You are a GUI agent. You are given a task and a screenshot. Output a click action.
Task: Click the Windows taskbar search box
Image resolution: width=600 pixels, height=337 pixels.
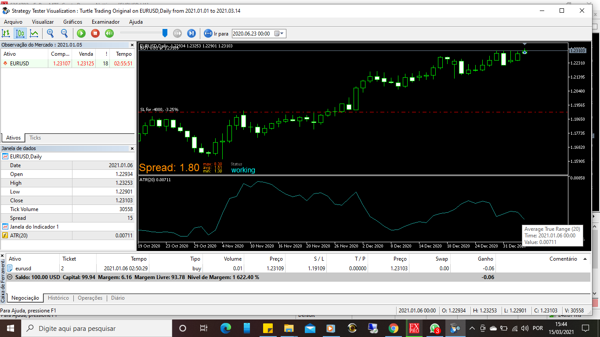[96, 328]
